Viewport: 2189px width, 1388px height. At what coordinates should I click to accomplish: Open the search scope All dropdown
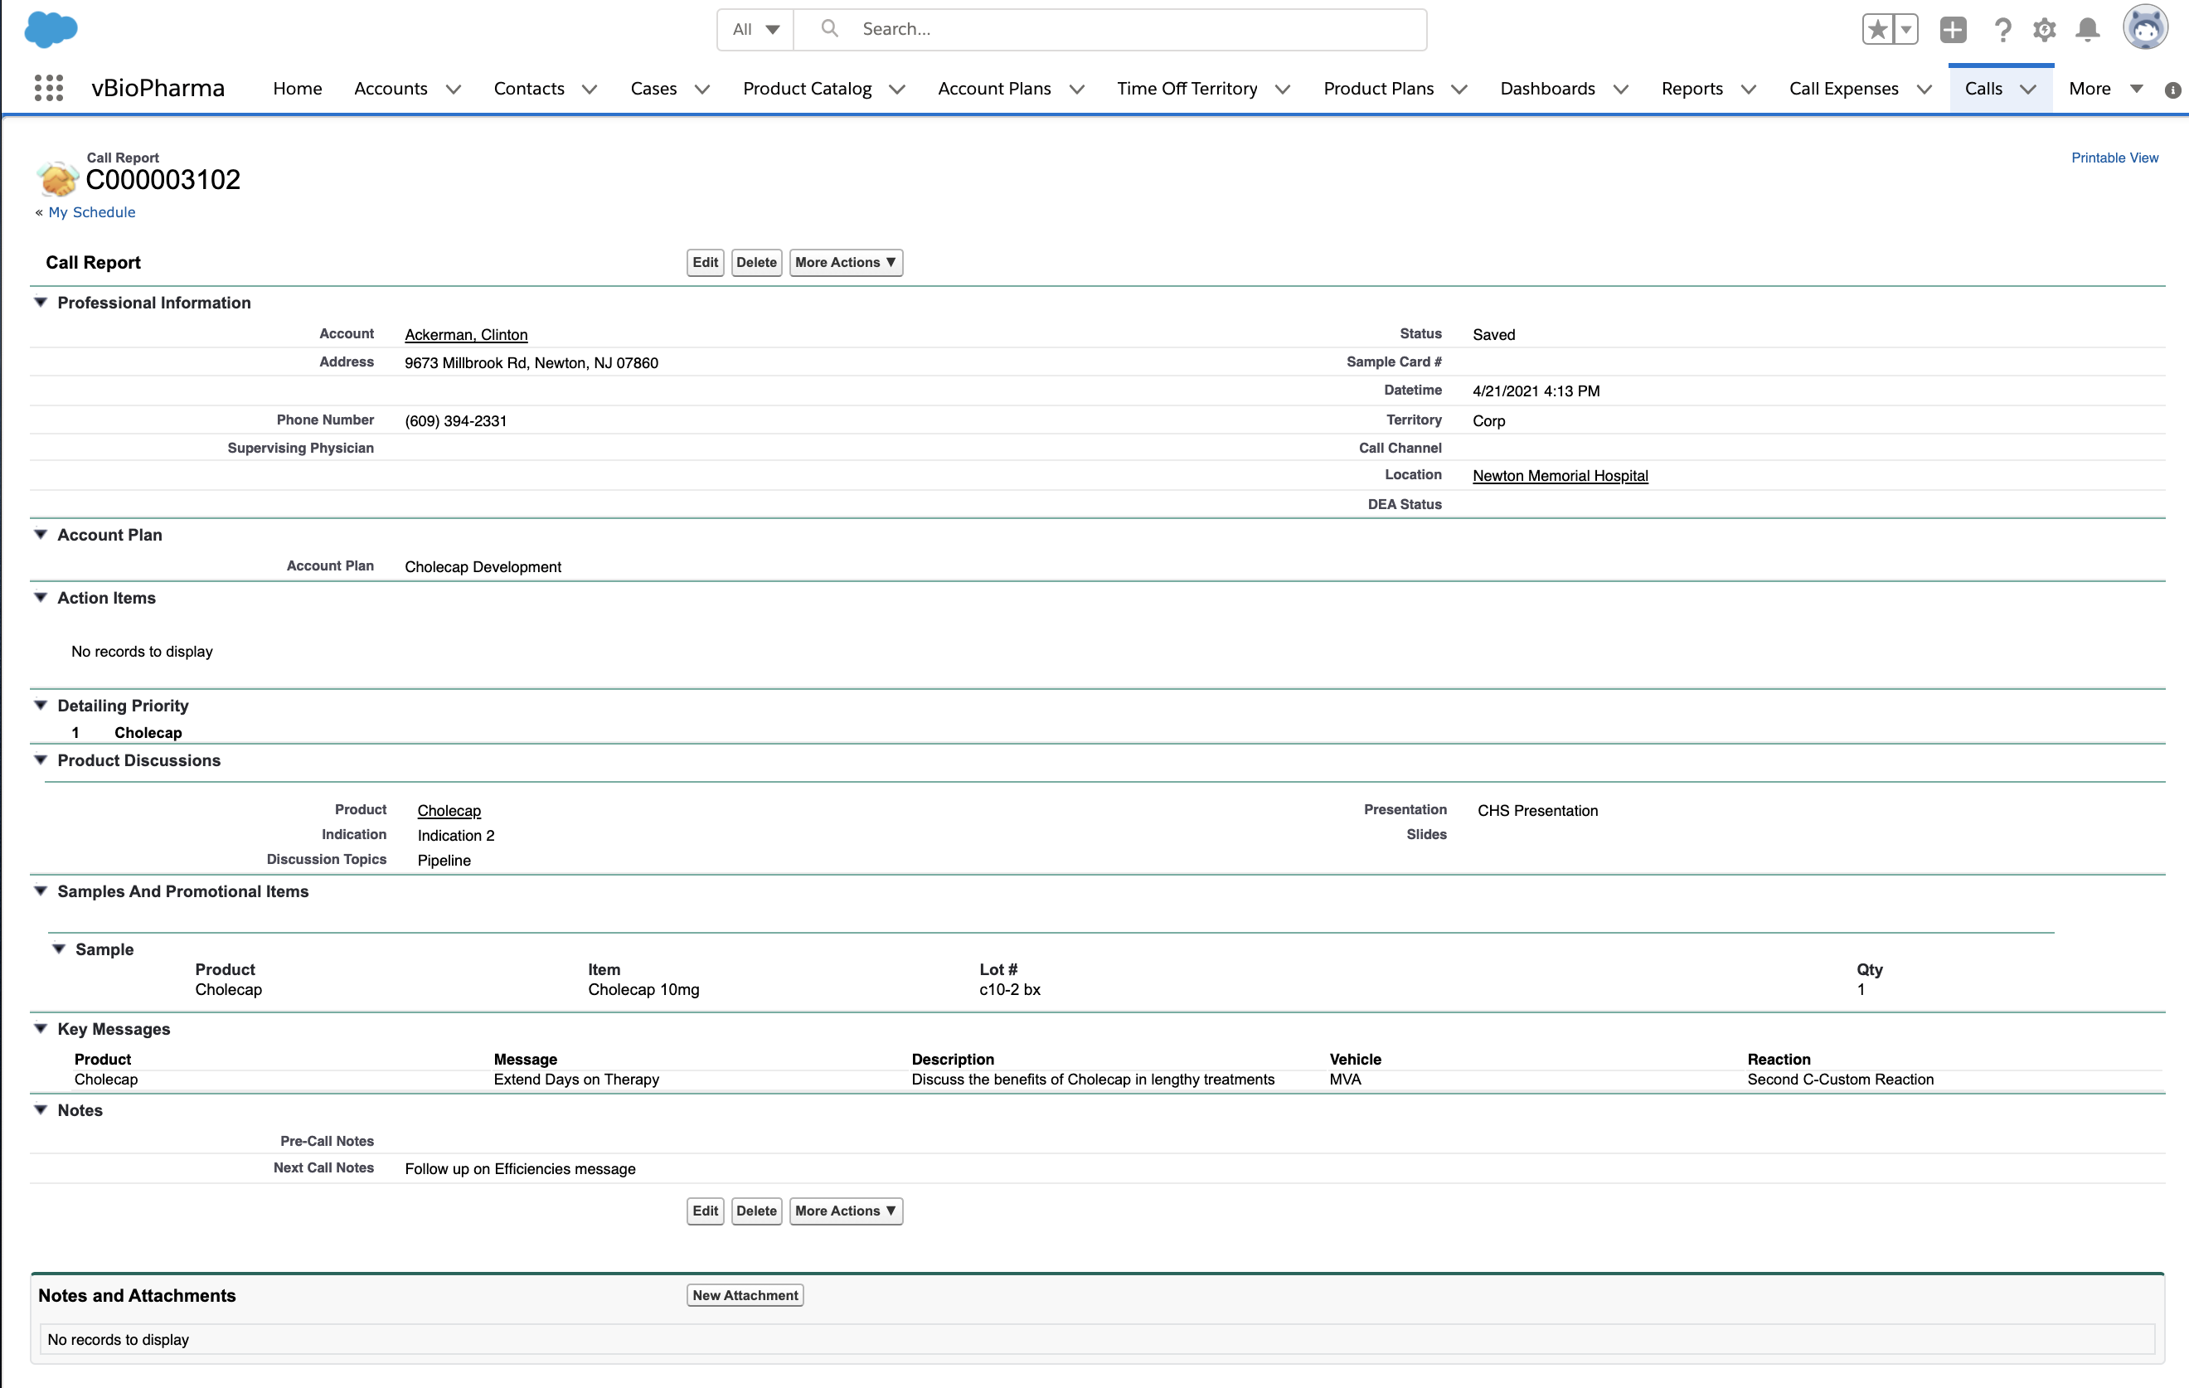coord(755,30)
